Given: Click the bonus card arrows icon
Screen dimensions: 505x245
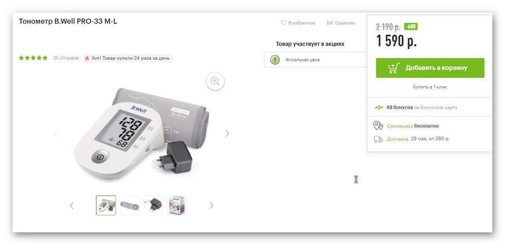Looking at the screenshot, I should point(379,108).
